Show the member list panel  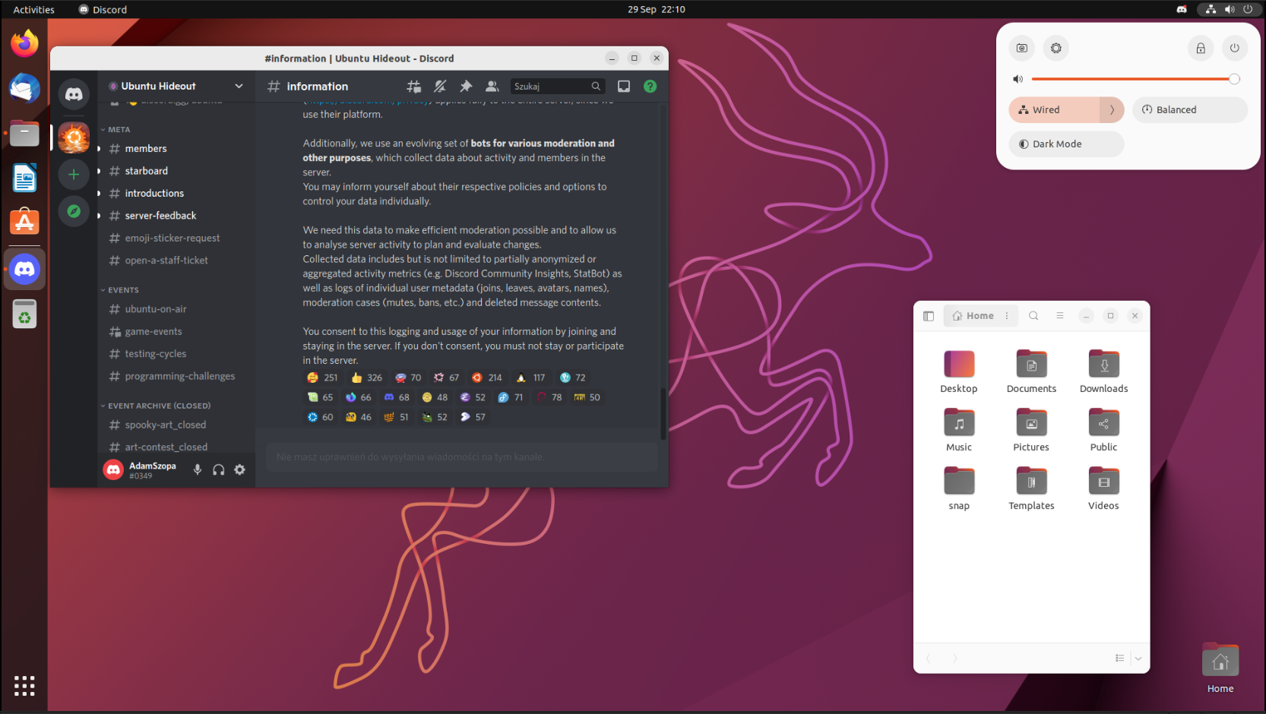[x=492, y=86]
